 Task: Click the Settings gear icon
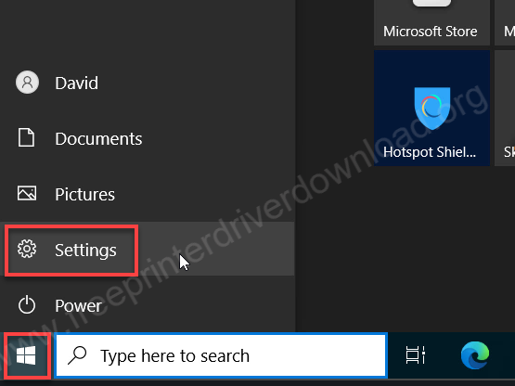pyautogui.click(x=27, y=249)
